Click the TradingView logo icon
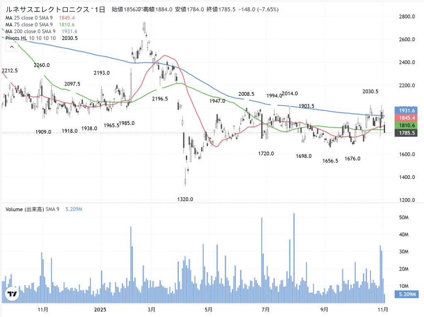424x317 pixels. point(12,294)
